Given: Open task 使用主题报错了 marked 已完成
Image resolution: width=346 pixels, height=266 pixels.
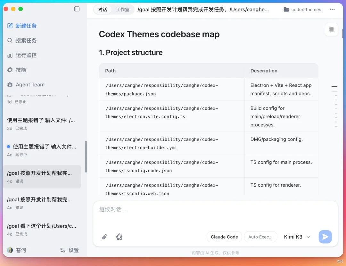Looking at the screenshot, I should point(42,124).
